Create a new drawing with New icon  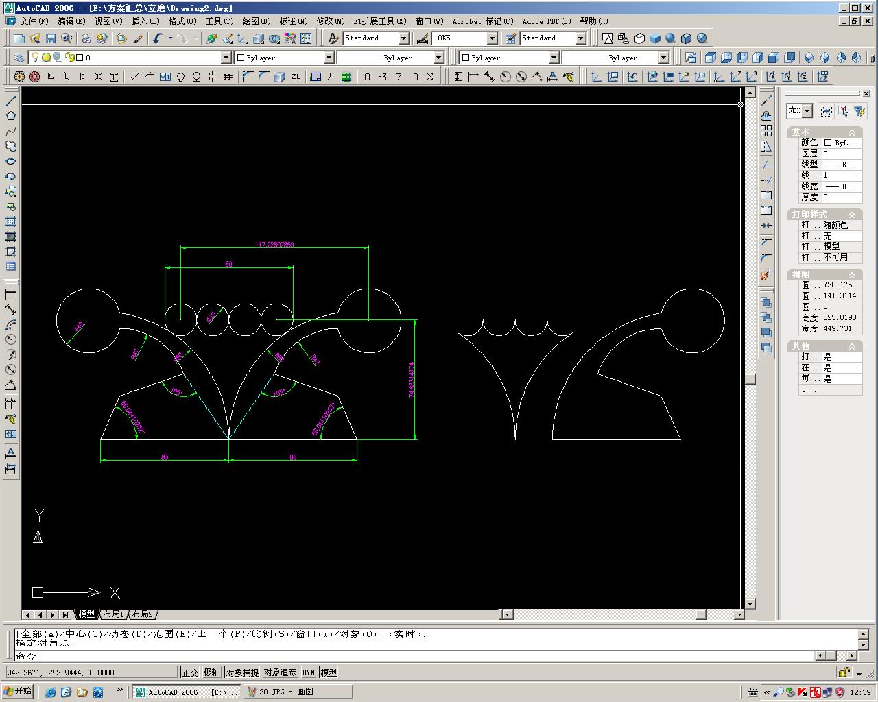point(19,39)
